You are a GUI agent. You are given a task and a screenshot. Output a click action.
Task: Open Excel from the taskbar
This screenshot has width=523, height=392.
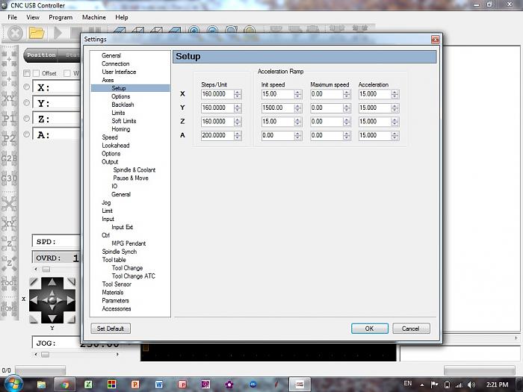point(88,385)
